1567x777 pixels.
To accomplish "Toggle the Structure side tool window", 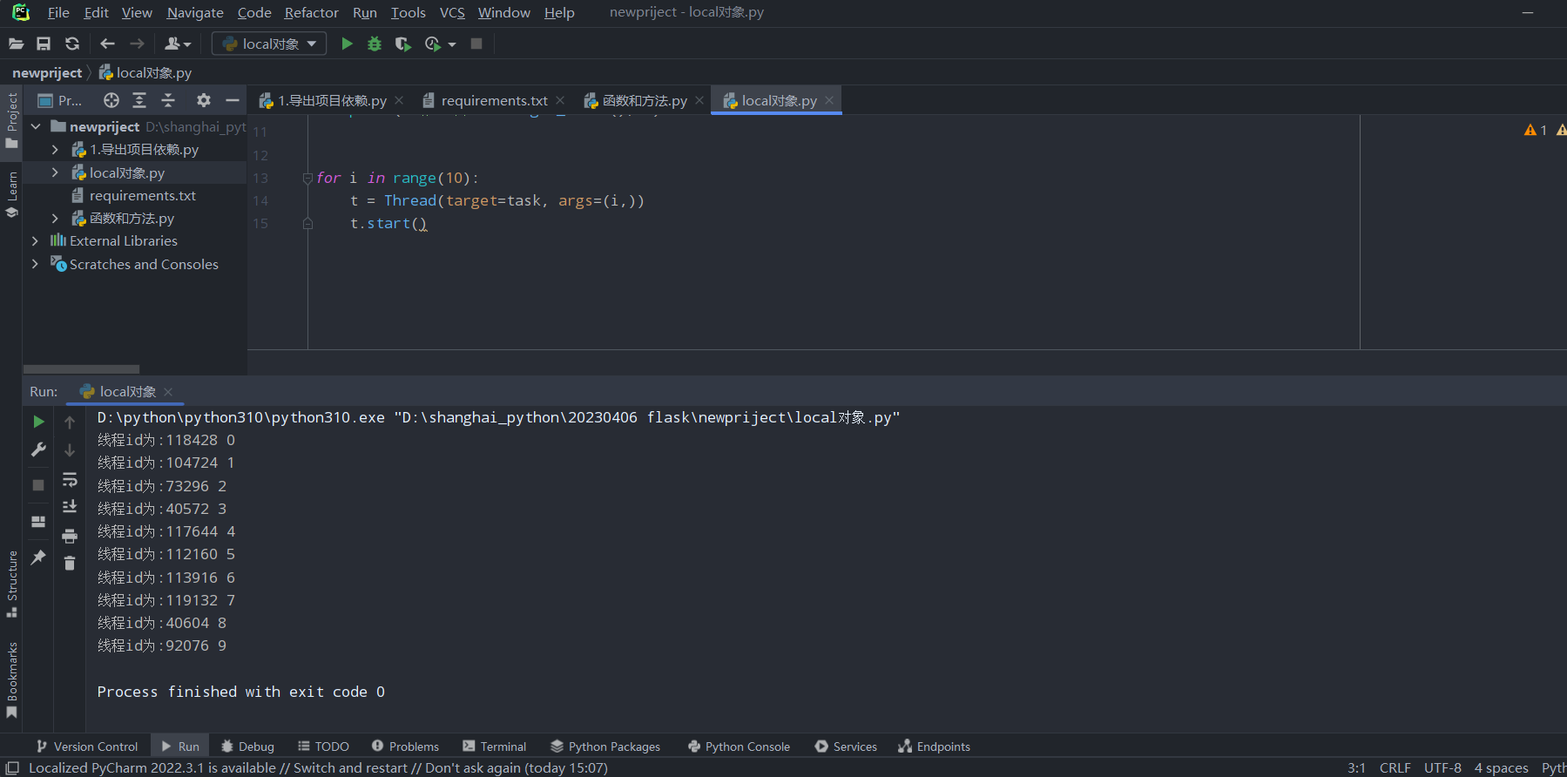I will tap(11, 584).
